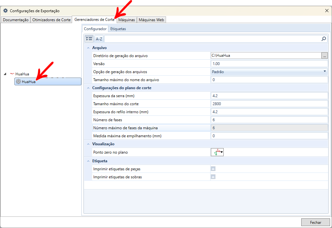This screenshot has width=332, height=228.
Task: Click the Imprimir etiquetas de peças label
Action: (117, 169)
